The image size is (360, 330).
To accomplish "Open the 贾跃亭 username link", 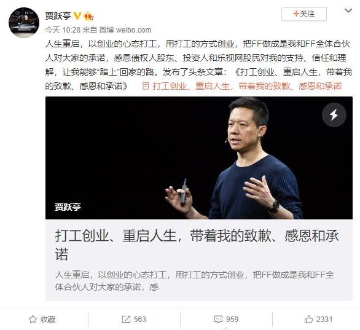I will coord(58,16).
